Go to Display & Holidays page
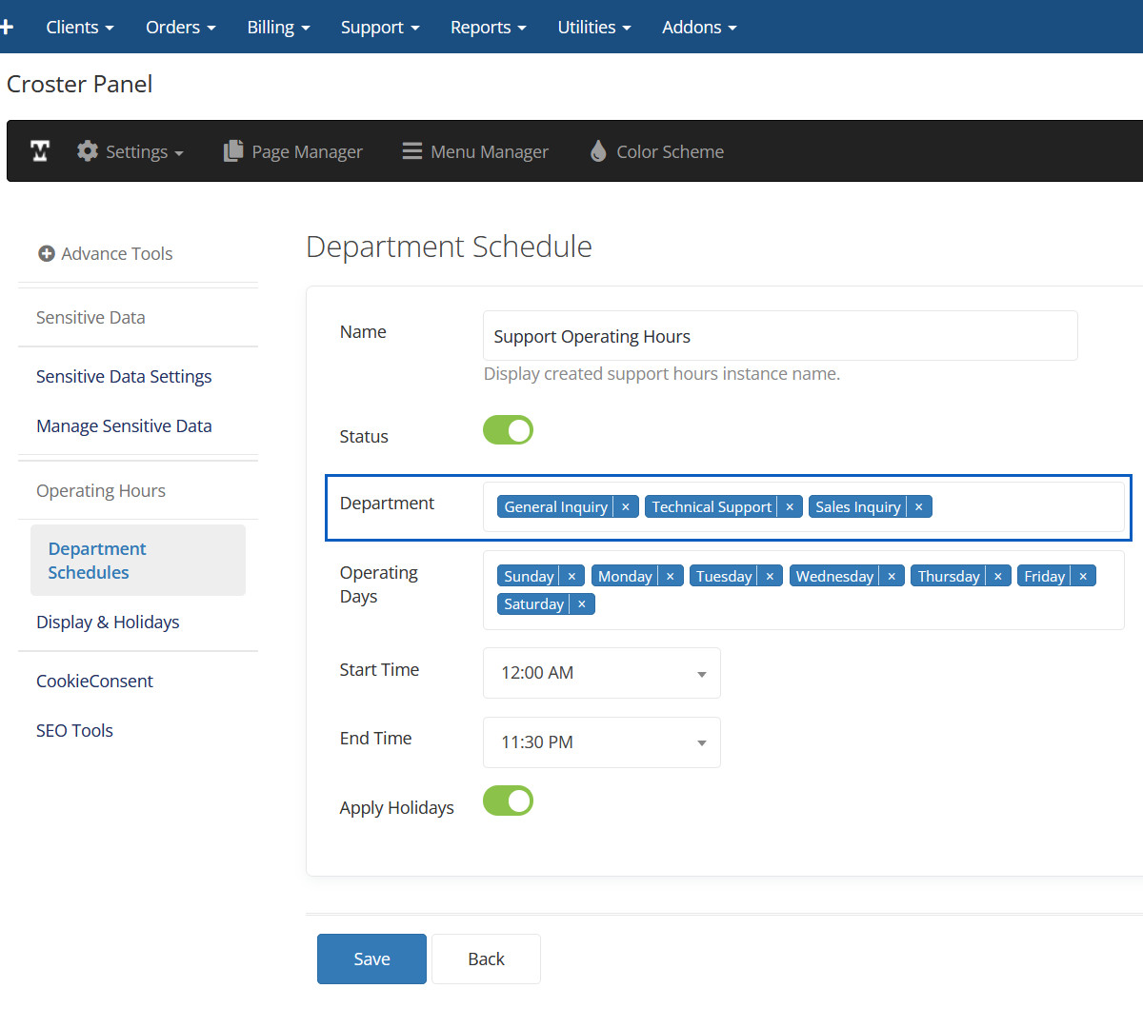This screenshot has width=1143, height=1028. (108, 623)
